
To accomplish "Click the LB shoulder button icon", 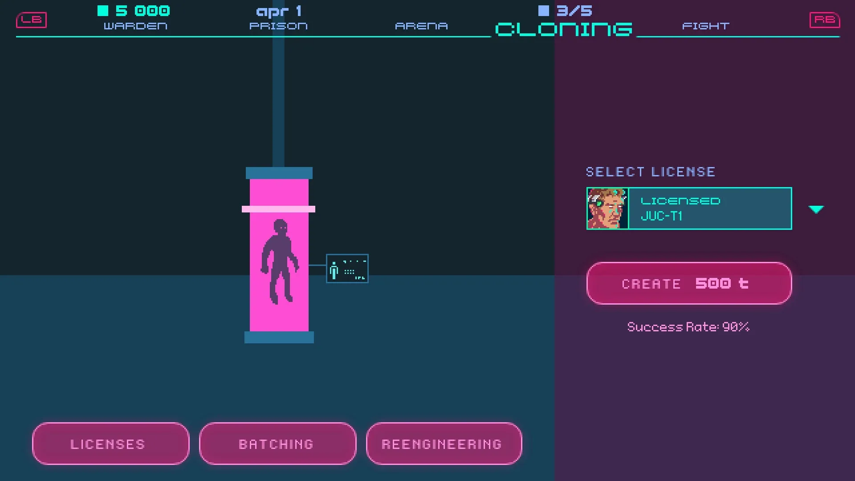I will point(31,20).
